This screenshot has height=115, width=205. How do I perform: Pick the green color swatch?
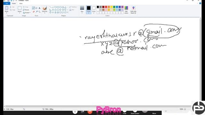coord(114,7)
